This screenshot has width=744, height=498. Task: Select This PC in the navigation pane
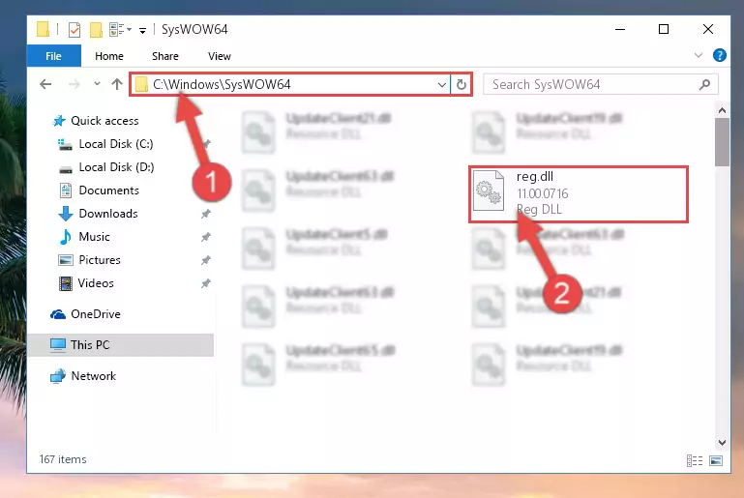click(x=121, y=345)
